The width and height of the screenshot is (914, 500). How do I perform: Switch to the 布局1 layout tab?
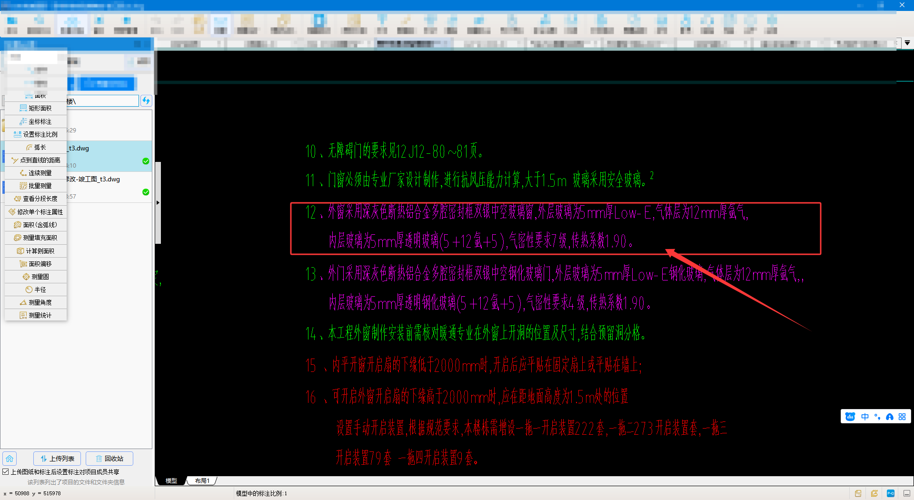coord(202,481)
